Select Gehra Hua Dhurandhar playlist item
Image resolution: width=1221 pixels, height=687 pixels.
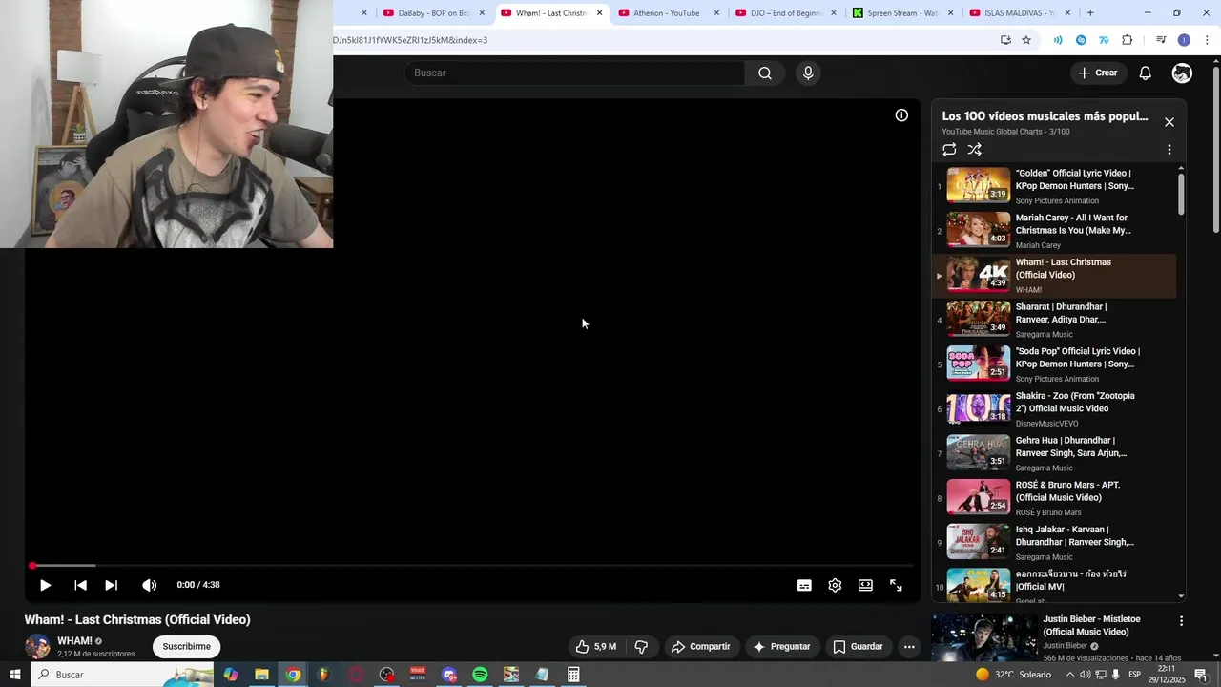tap(1054, 453)
